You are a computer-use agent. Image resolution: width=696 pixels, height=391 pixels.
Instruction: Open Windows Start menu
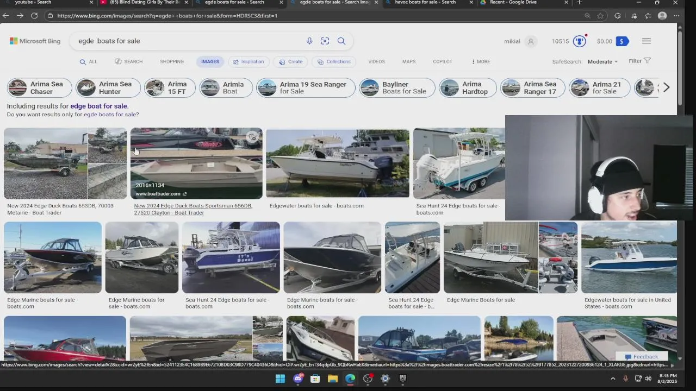click(x=280, y=379)
